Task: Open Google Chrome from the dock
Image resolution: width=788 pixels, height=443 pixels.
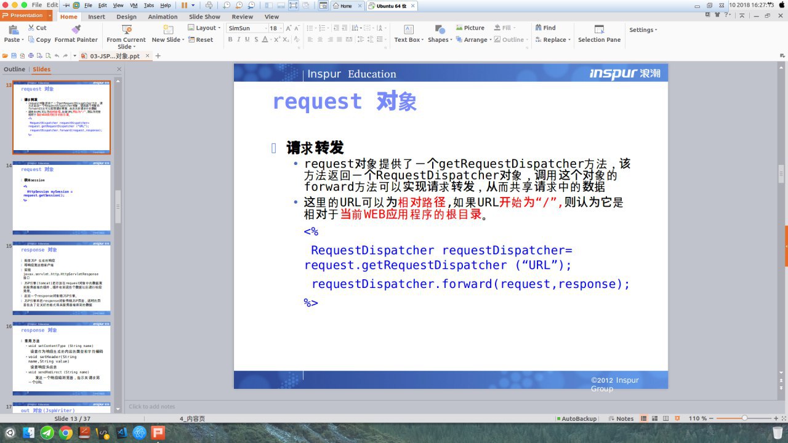Action: pyautogui.click(x=65, y=433)
